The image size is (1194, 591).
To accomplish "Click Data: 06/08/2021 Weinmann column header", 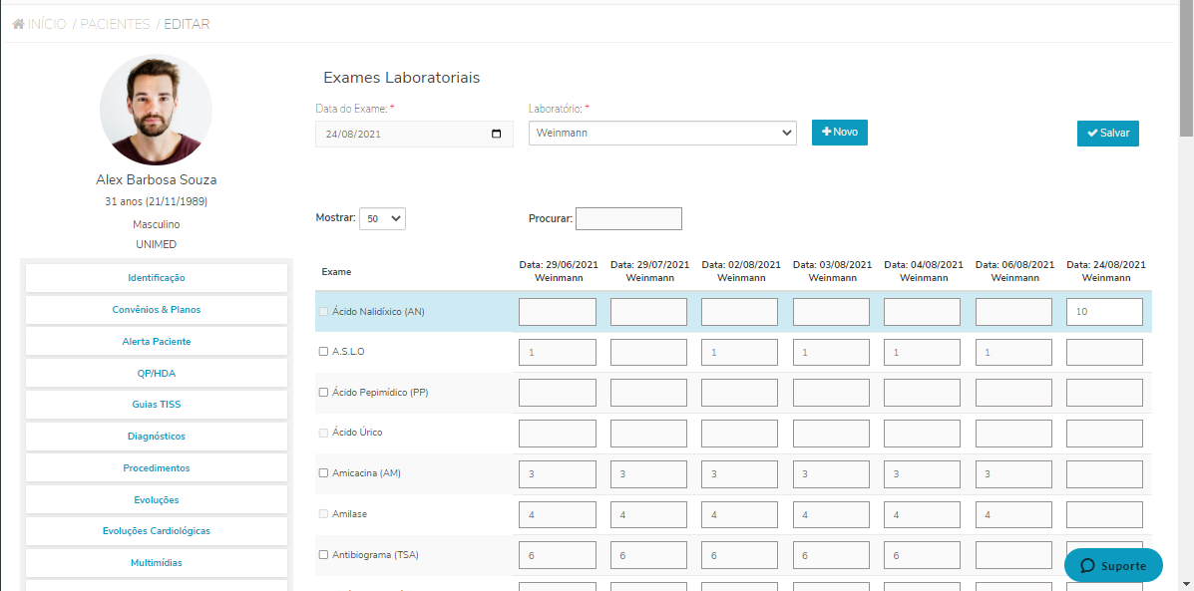I will [1015, 271].
